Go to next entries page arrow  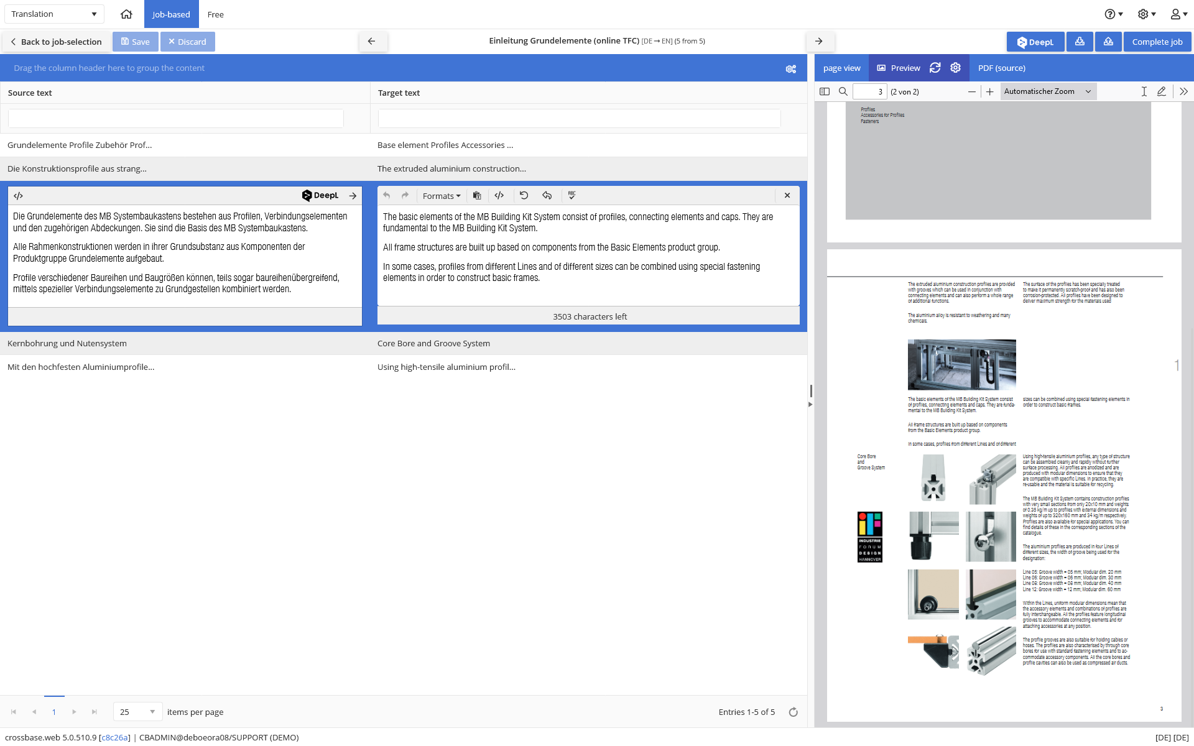pos(74,712)
